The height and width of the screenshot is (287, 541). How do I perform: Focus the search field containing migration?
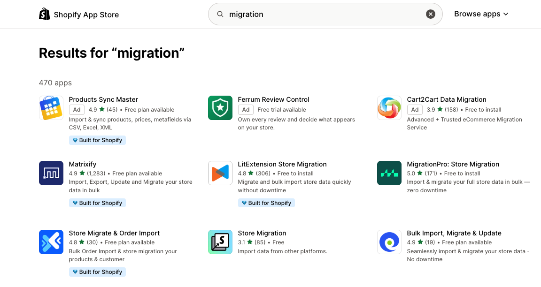[325, 14]
